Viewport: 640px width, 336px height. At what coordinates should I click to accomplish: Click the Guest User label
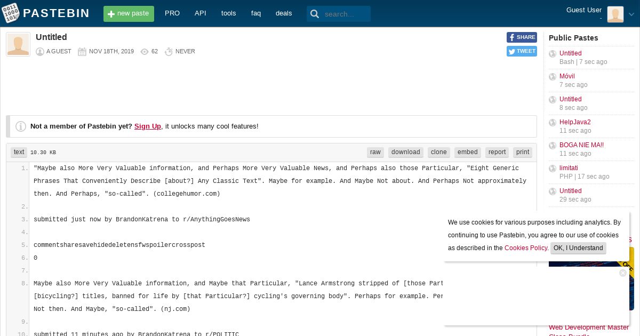pos(584,10)
